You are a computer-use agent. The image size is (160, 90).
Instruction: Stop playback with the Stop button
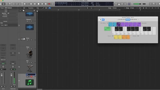pos(38,4)
